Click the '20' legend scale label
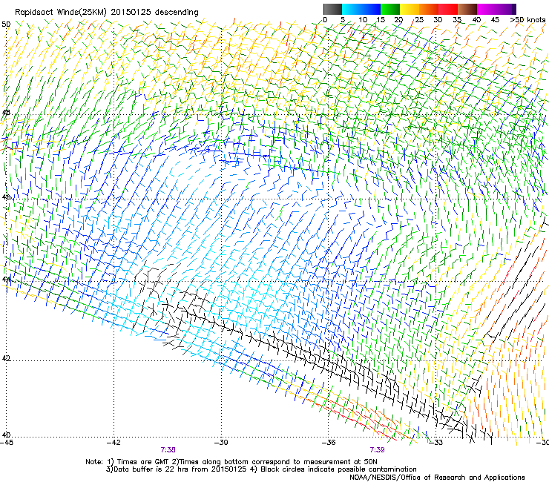 [x=399, y=20]
